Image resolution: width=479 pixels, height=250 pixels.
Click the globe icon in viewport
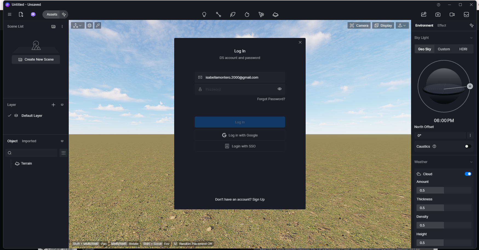pos(90,25)
